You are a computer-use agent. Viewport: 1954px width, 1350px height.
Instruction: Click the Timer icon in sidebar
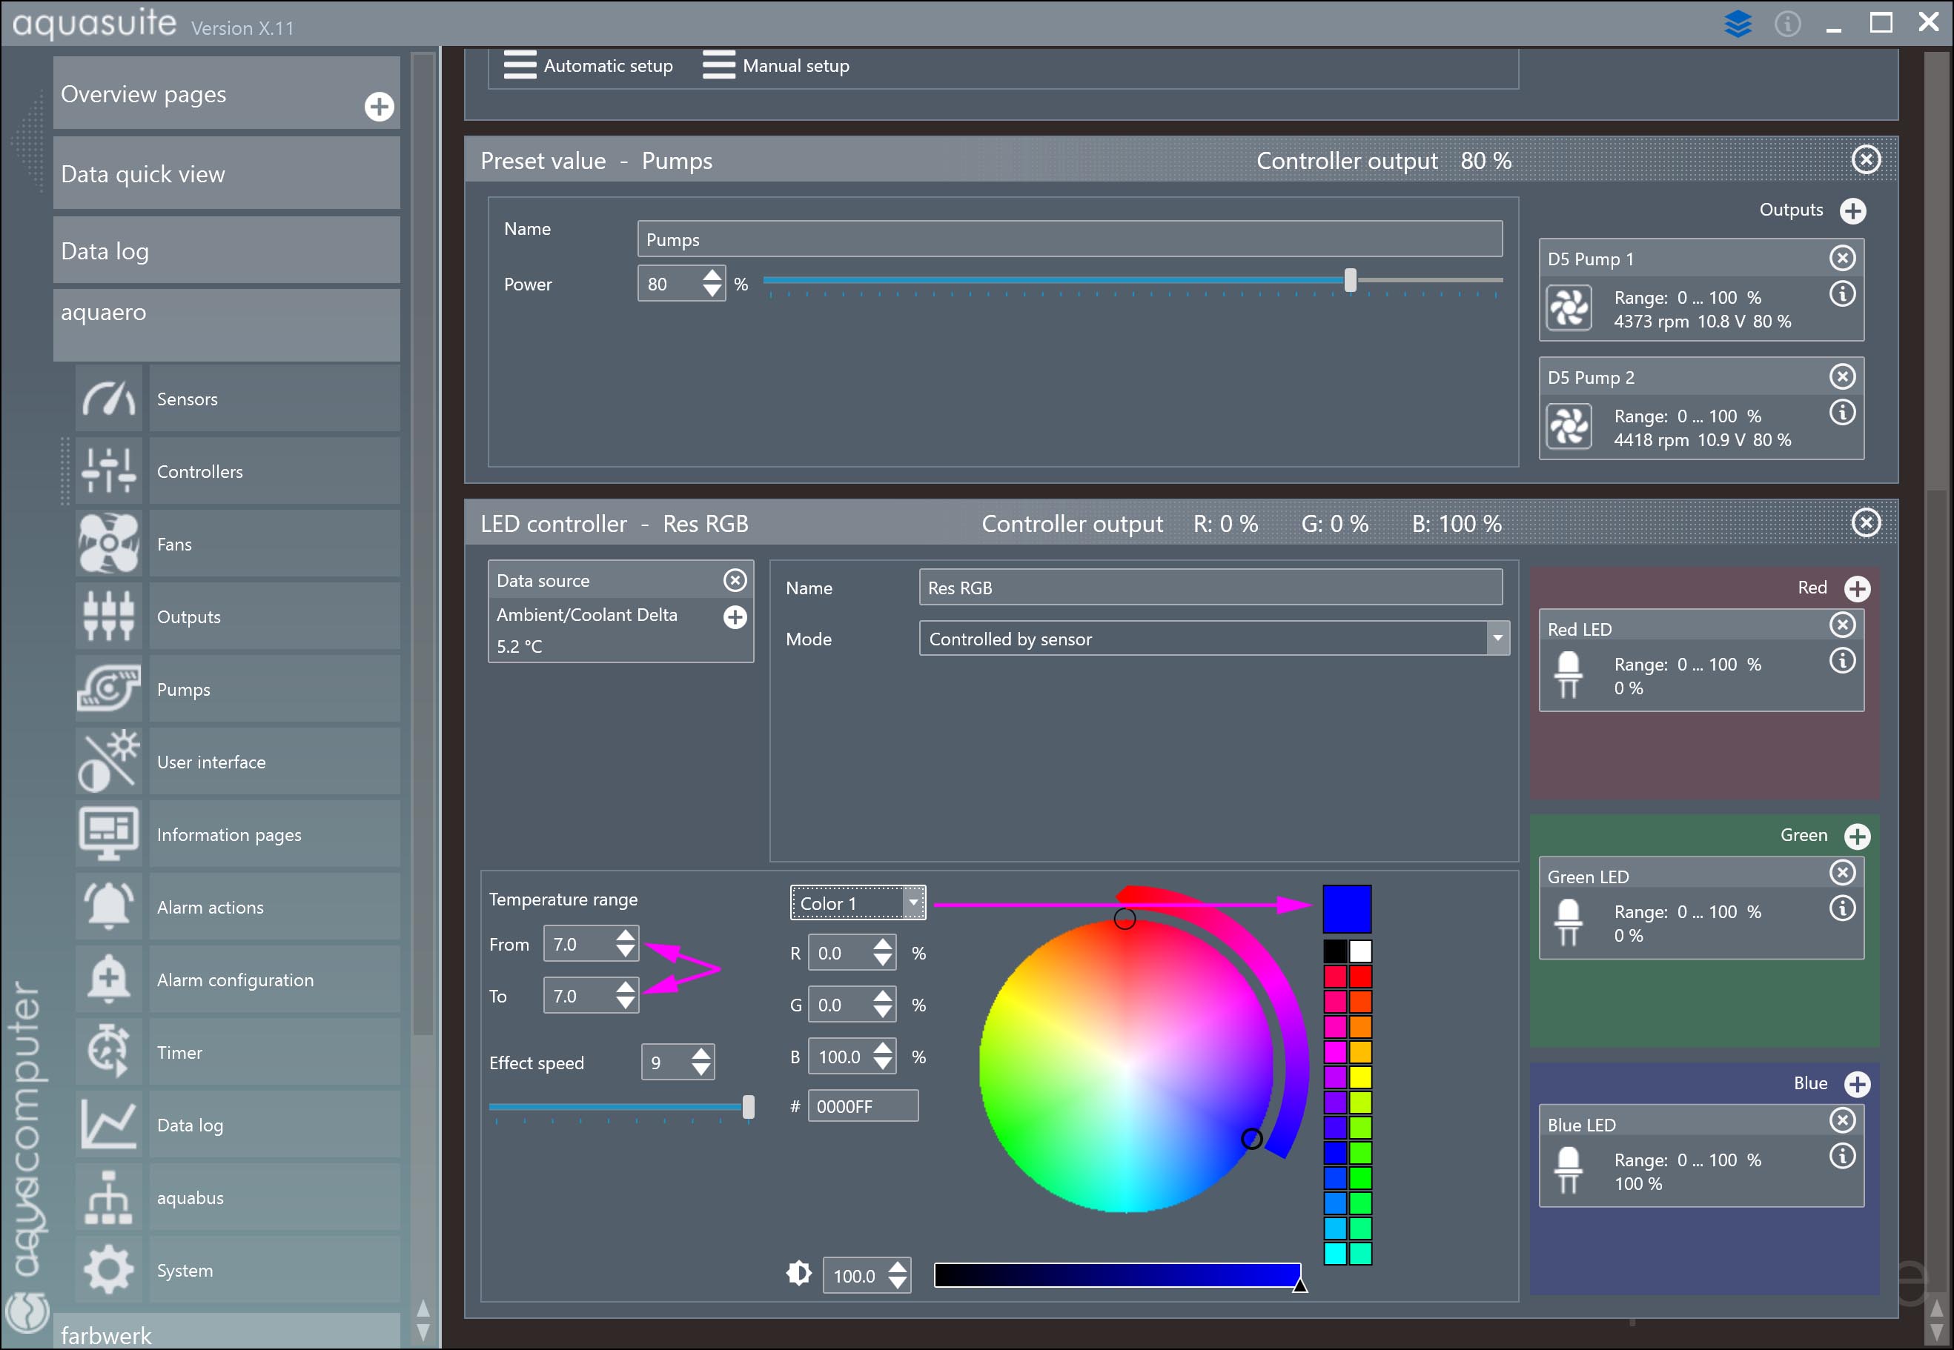(108, 1051)
